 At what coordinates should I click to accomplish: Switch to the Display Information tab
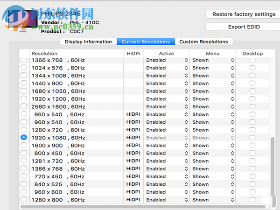tap(88, 42)
